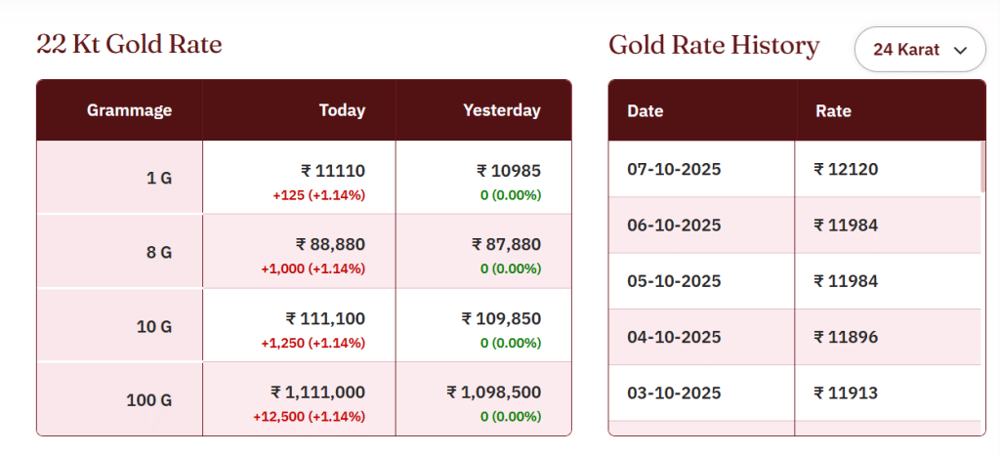The height and width of the screenshot is (454, 1000).
Task: Click the 07-10-2025 history date
Action: tap(674, 169)
